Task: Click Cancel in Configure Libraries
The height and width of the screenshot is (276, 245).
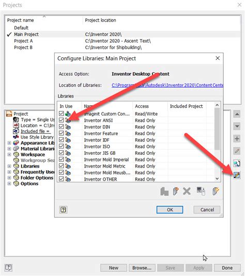Action: [207, 209]
